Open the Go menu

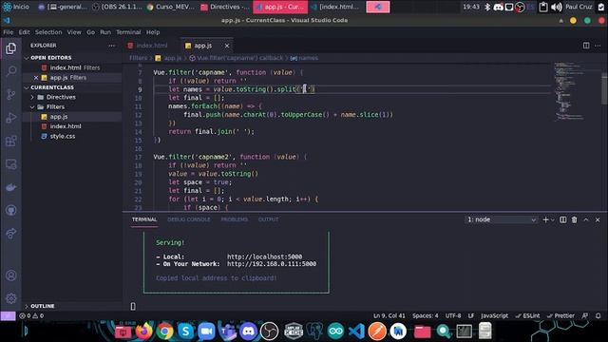coord(91,32)
